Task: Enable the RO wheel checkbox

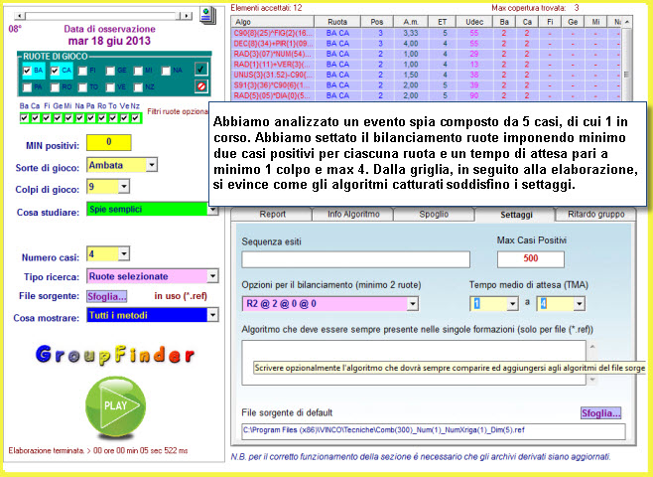Action: (55, 87)
